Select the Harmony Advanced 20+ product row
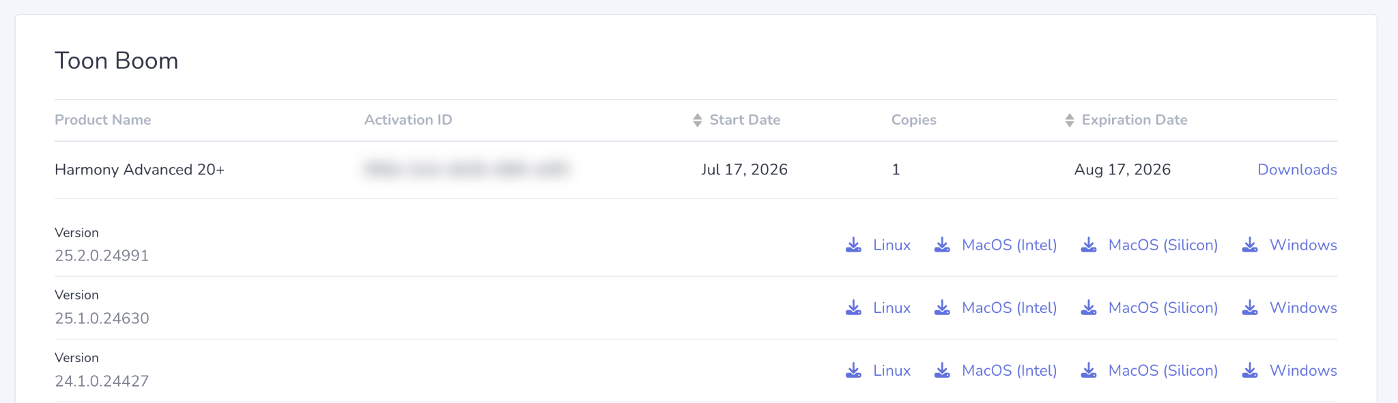1398x403 pixels. 696,170
